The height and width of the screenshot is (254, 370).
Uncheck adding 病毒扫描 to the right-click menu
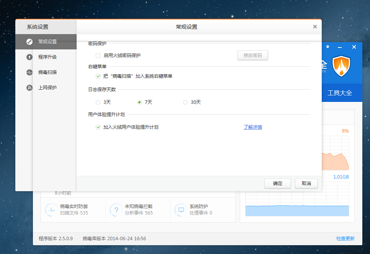98,76
